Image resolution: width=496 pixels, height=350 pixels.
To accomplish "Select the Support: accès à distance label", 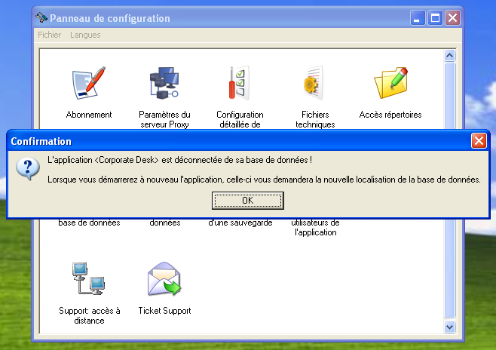I will click(89, 315).
